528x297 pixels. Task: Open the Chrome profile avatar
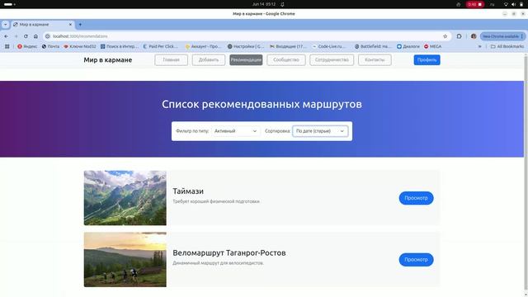[474, 36]
